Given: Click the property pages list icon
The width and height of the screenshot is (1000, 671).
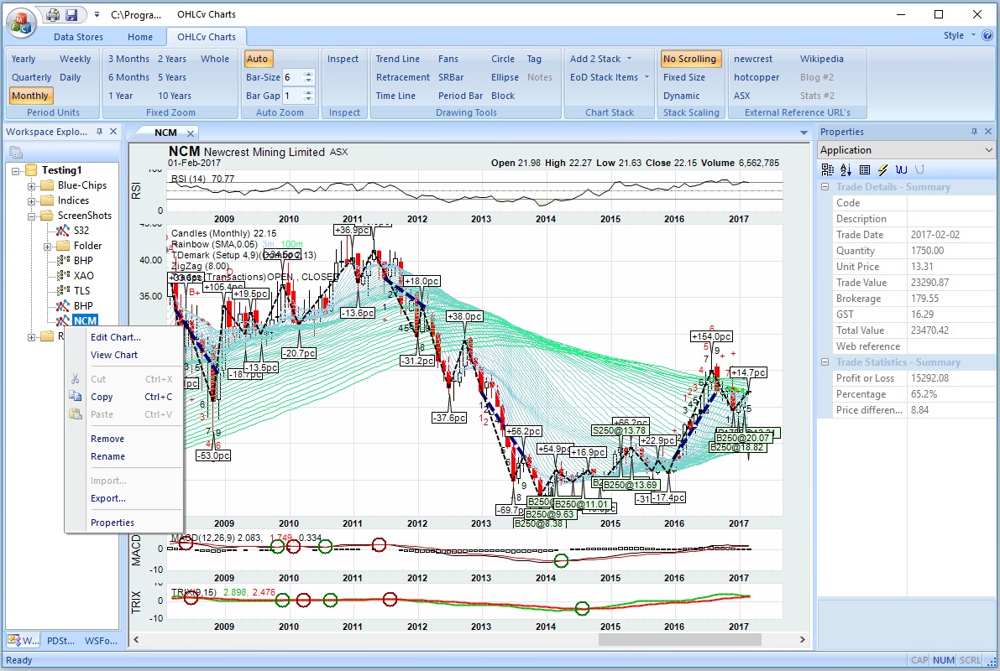Looking at the screenshot, I should (x=864, y=169).
